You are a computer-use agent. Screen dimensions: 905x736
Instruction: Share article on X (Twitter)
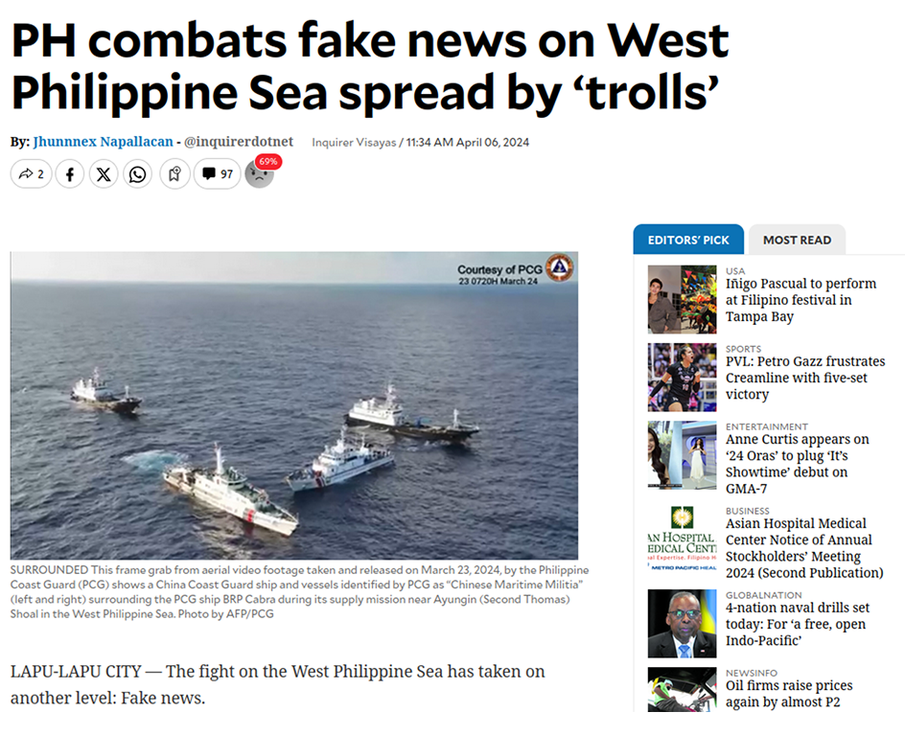pos(104,173)
